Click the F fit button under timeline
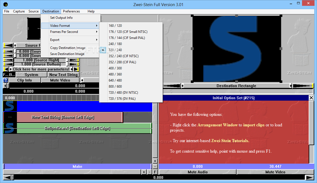Image resolution: width=317 pixels, height=183 pixels. 155,172
